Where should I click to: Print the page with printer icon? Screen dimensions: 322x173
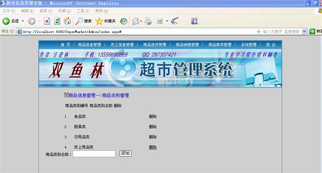(148, 21)
